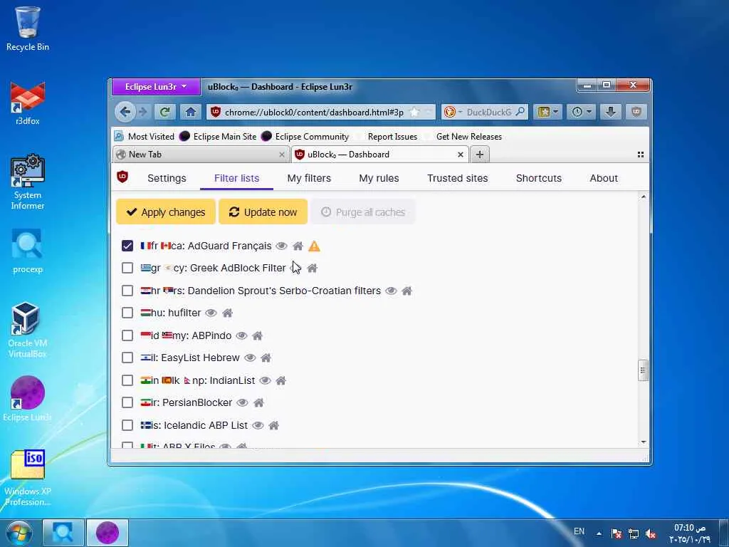Screen dimensions: 729x547
Task: Open the Windows Start button
Action: pos(19,533)
